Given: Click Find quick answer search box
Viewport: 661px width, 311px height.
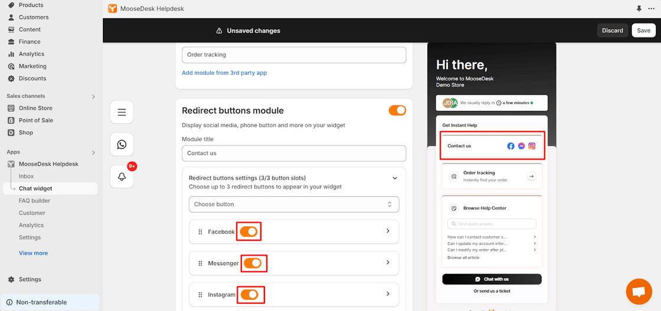Looking at the screenshot, I should click(492, 224).
